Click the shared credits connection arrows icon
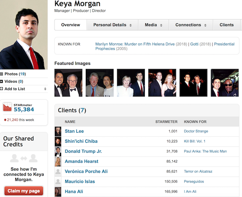 click(24, 158)
